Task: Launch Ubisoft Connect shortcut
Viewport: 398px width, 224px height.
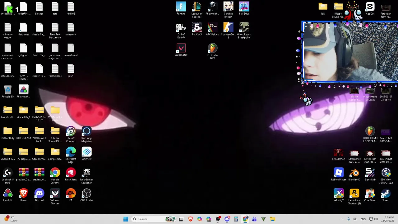Action: (71, 134)
